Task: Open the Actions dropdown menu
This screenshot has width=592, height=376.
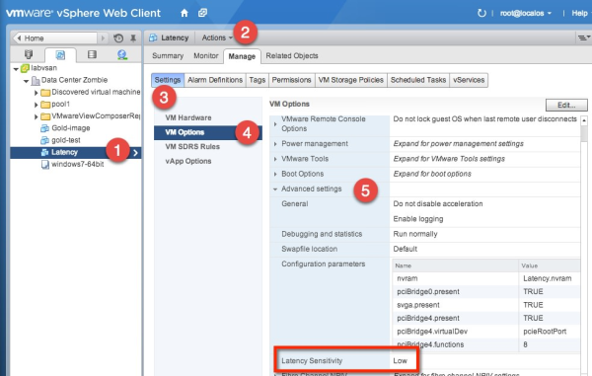Action: coord(217,38)
